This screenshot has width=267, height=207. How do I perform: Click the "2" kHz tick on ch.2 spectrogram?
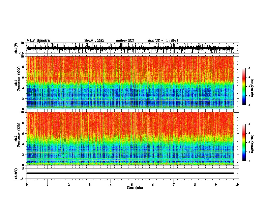(23, 155)
